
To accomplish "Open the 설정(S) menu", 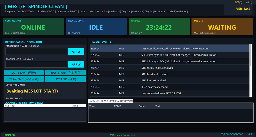I will (249, 2).
